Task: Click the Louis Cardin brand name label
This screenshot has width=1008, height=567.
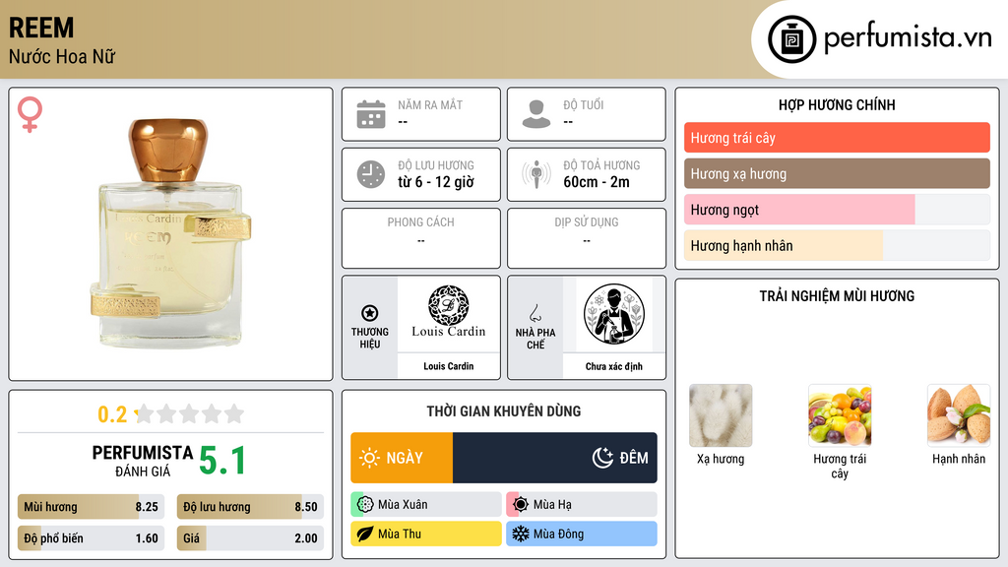Action: point(448,366)
